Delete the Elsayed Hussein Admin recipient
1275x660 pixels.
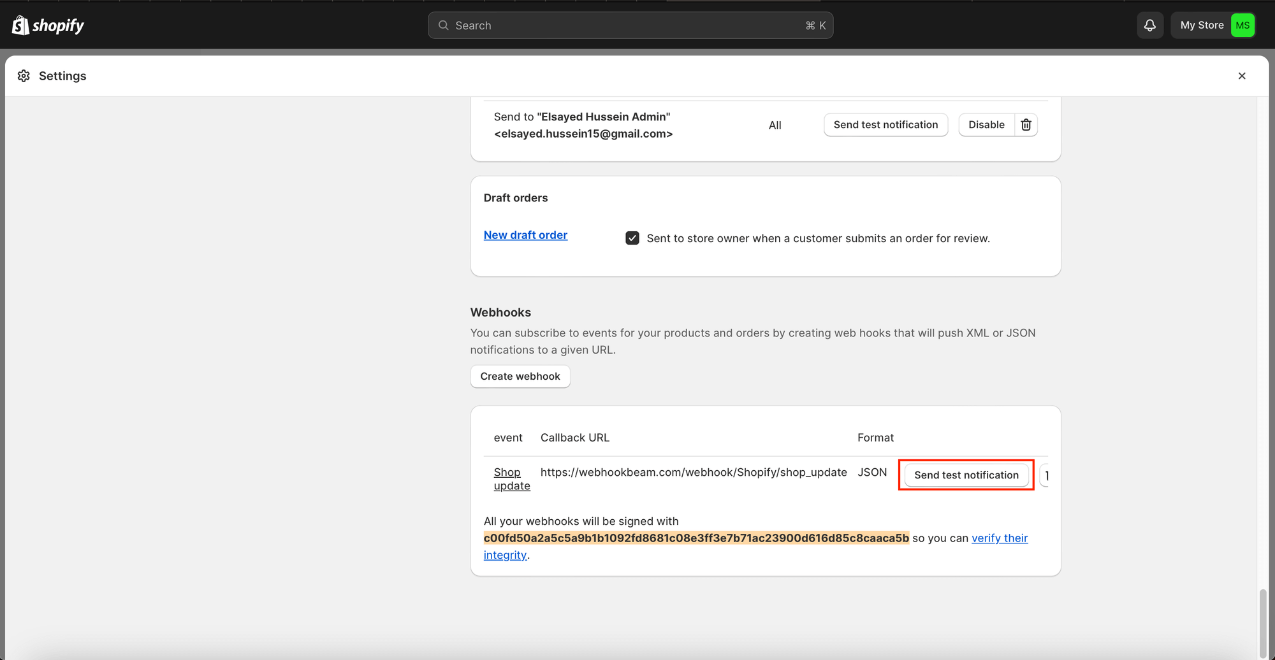click(x=1026, y=125)
